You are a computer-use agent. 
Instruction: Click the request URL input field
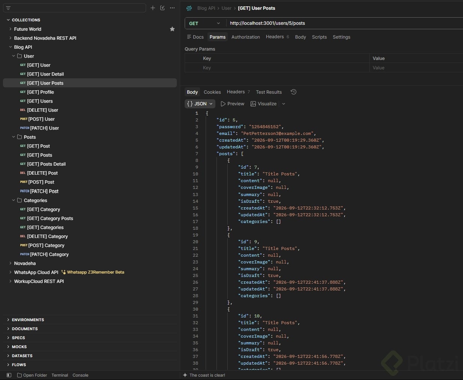(345, 23)
